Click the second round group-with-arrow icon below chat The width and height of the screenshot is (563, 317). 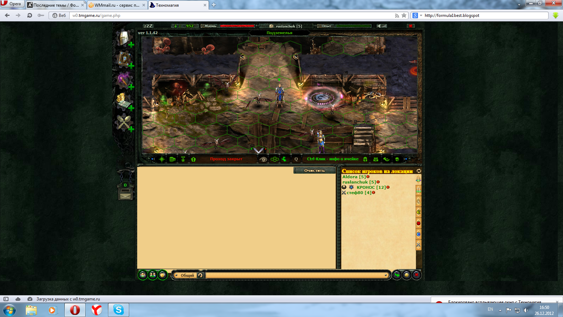point(153,275)
